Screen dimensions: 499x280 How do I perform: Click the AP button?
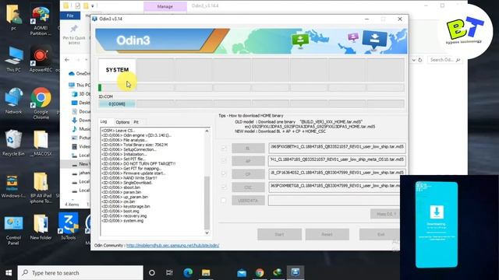(x=248, y=161)
